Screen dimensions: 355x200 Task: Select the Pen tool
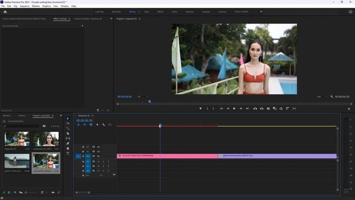pyautogui.click(x=68, y=143)
